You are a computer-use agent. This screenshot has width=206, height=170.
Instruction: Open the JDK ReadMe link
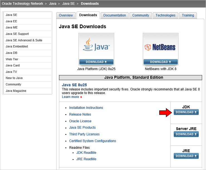pos(86,153)
